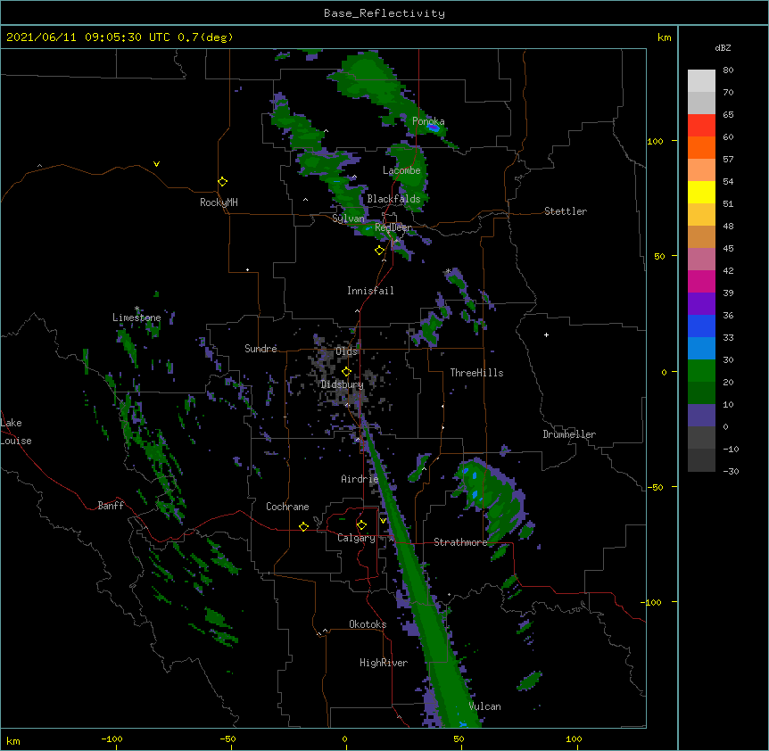The image size is (769, 751).
Task: Click the Blackfalds label
Action: (x=393, y=199)
